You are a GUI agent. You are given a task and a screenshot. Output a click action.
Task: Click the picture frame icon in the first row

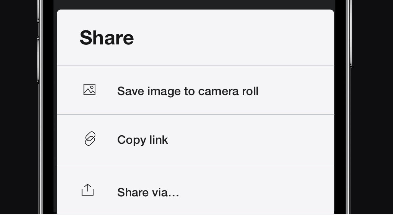(x=89, y=89)
